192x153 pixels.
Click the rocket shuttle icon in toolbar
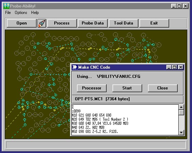point(42,23)
